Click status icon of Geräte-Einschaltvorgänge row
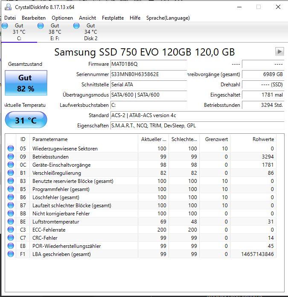288x297 pixels. coord(11,165)
